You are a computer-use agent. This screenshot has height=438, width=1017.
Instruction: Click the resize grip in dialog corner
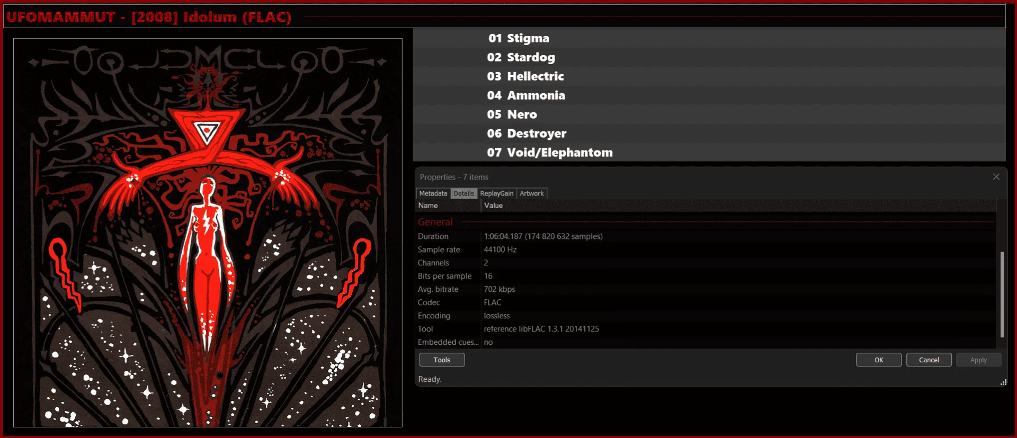[x=1003, y=382]
